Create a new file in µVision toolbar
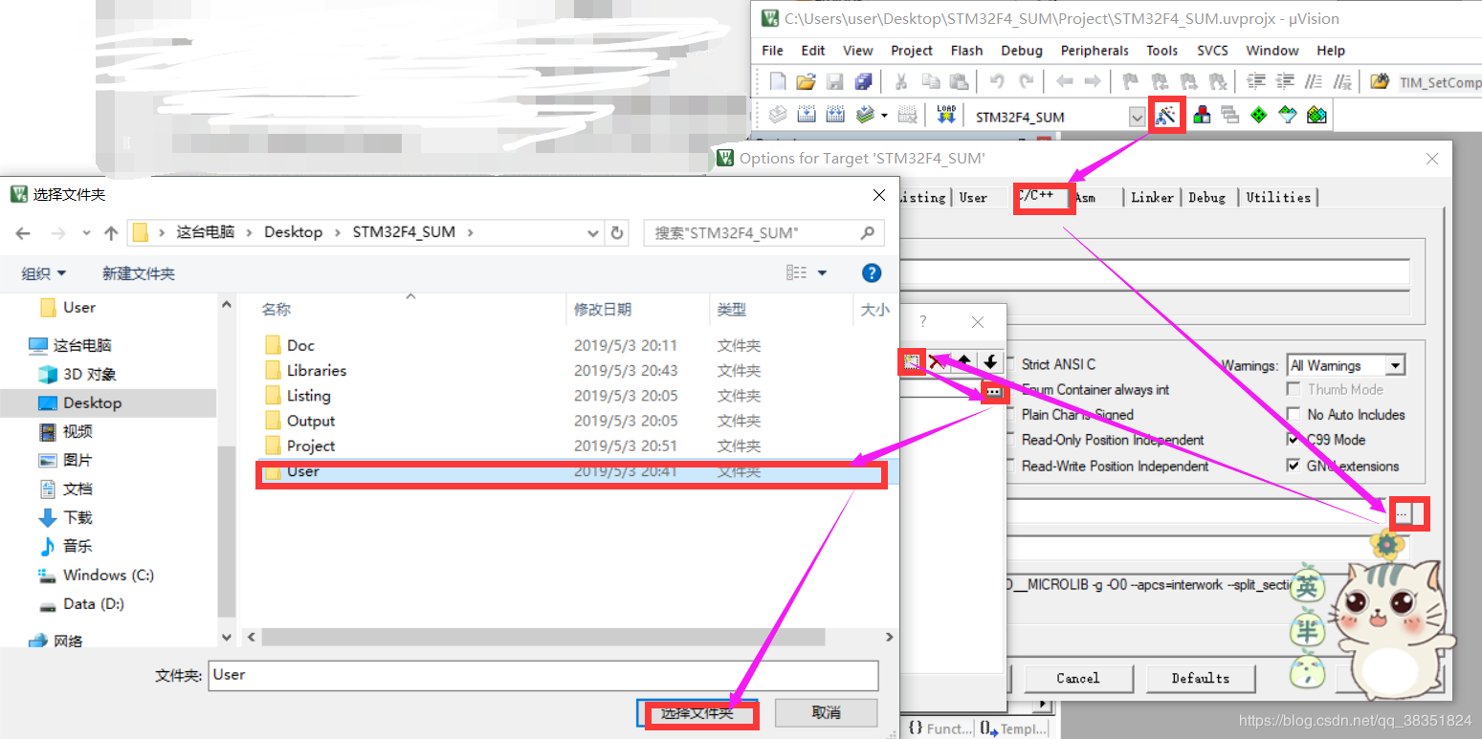This screenshot has height=739, width=1482. pyautogui.click(x=778, y=81)
